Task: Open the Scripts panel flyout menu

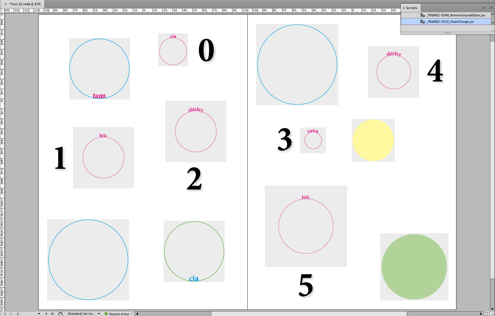Action: point(491,8)
